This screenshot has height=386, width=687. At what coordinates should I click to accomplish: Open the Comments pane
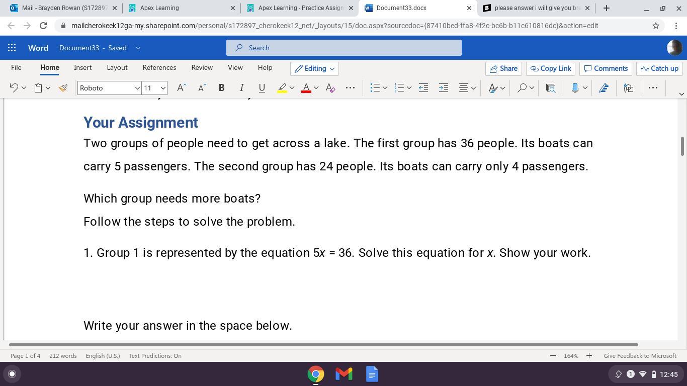click(x=606, y=69)
